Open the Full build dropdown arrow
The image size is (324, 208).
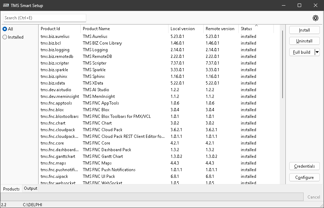tap(317, 52)
